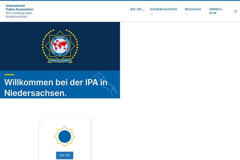Expand the chevron under REGIONAL
240x160 pixels.
point(186,14)
